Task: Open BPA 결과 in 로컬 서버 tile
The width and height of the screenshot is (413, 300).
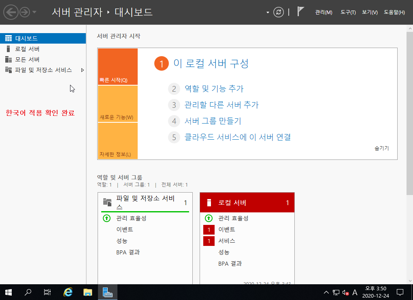Action: click(x=230, y=264)
